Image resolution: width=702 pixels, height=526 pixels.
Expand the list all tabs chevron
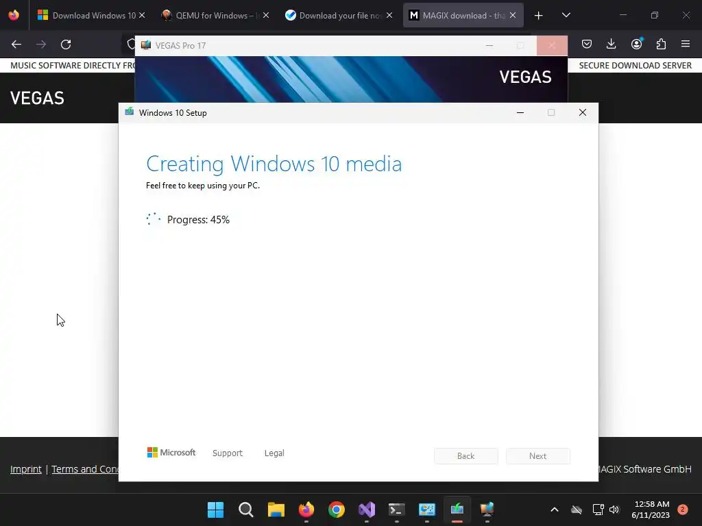coord(566,15)
